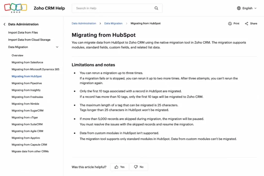Mark the article as helpful with Yes
The width and height of the screenshot is (264, 176).
tap(119, 167)
